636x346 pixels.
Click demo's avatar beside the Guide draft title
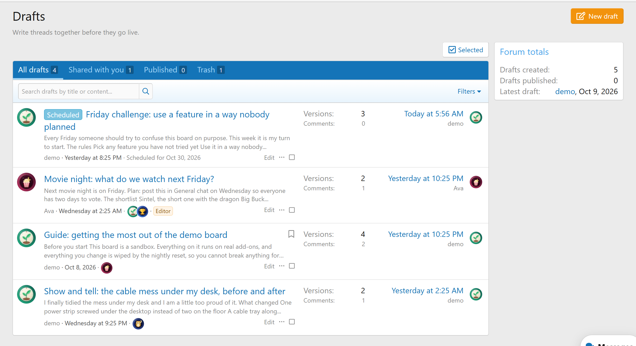tap(26, 238)
